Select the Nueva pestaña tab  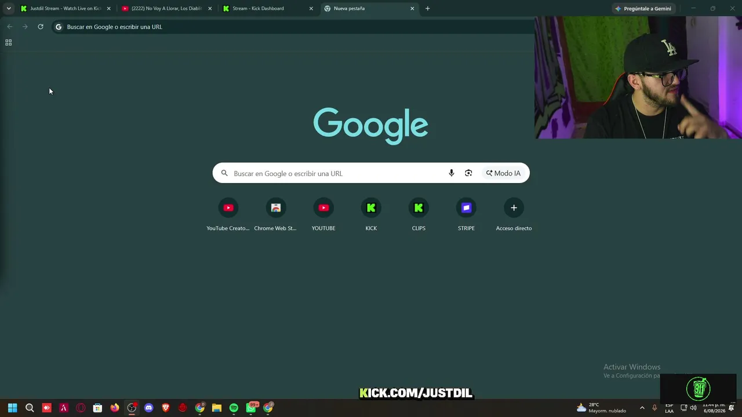pyautogui.click(x=369, y=9)
